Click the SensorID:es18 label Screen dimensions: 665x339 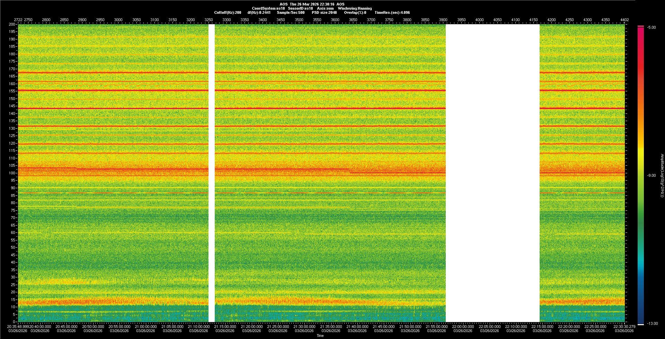tap(300, 8)
